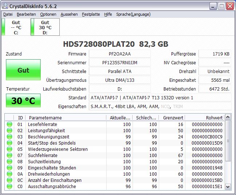Click the Schlech... column header

pyautogui.click(x=146, y=118)
